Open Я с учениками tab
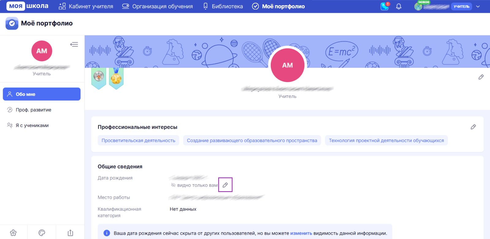Image resolution: width=490 pixels, height=239 pixels. 32,125
